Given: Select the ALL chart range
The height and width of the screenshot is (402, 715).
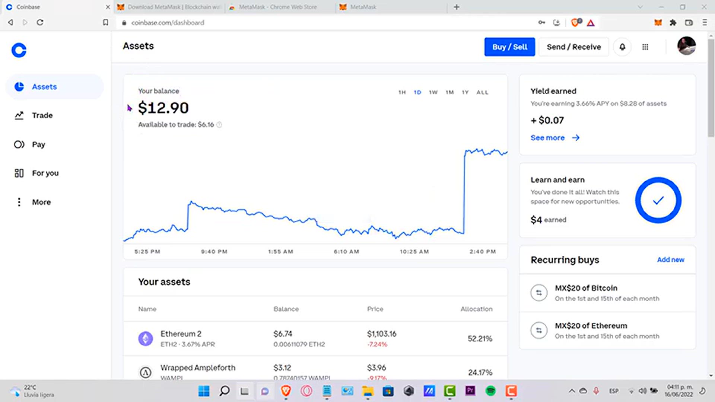Looking at the screenshot, I should (x=482, y=92).
